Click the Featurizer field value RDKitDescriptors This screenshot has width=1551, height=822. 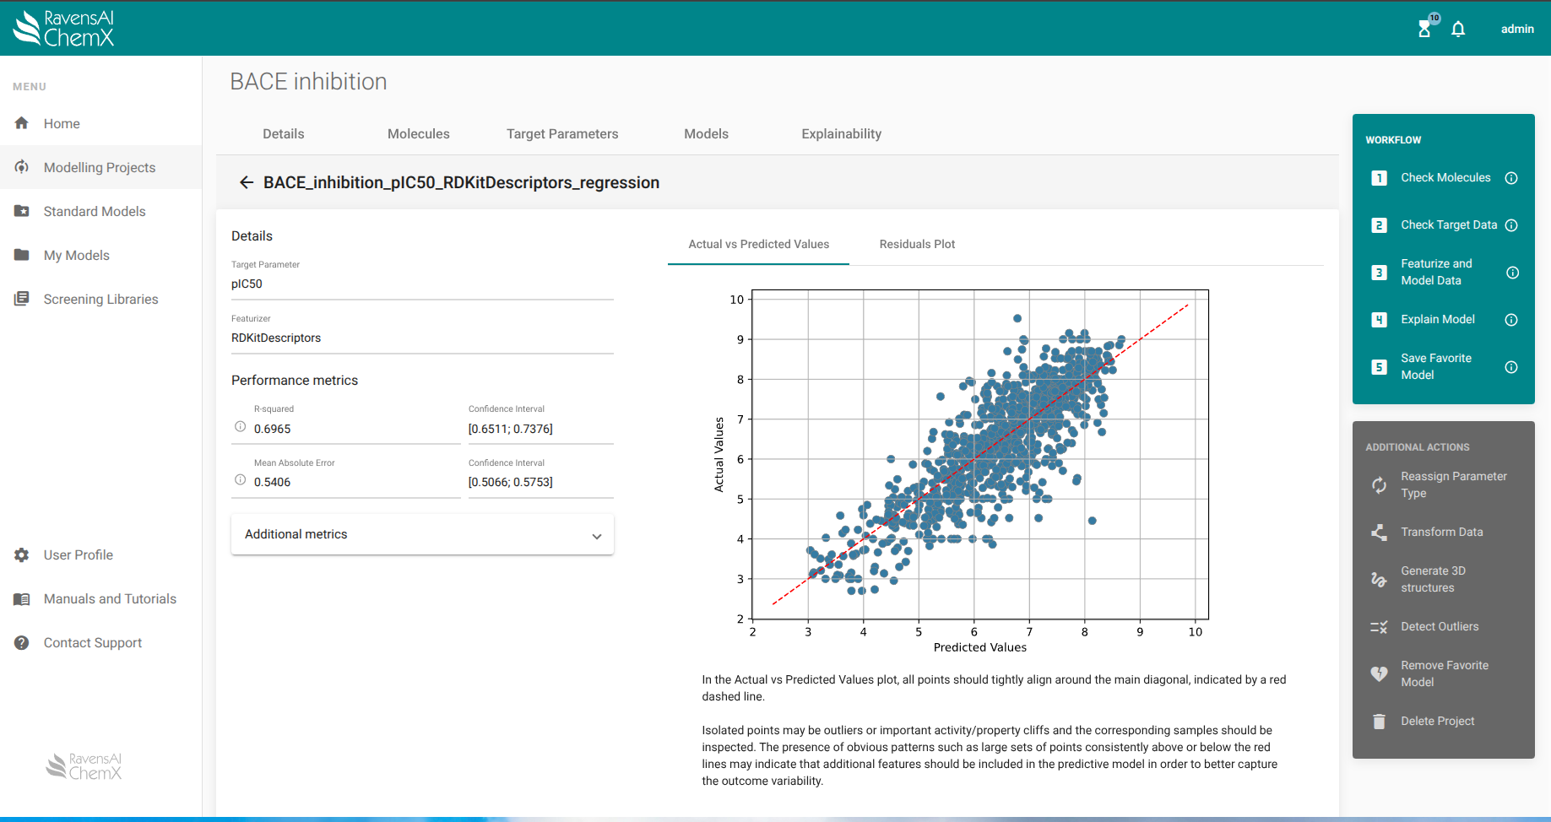click(x=276, y=338)
